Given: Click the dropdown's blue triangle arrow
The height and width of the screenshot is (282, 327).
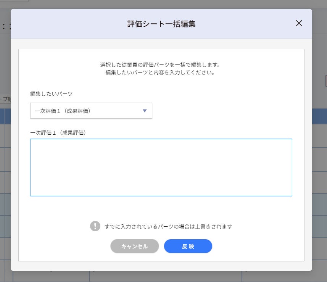Looking at the screenshot, I should (145, 111).
